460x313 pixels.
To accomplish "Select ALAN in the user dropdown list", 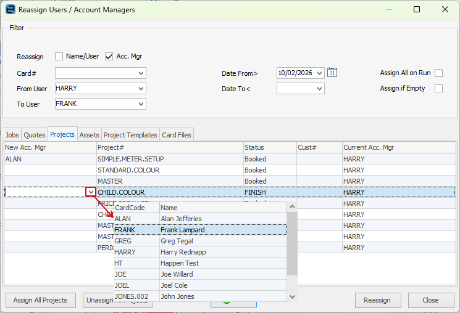I will [x=200, y=219].
